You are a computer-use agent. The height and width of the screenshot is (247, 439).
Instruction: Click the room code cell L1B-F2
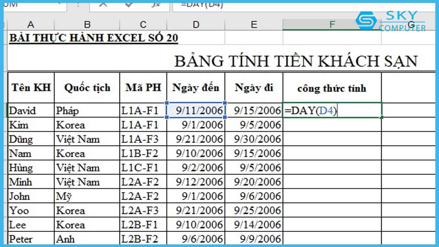pyautogui.click(x=143, y=153)
